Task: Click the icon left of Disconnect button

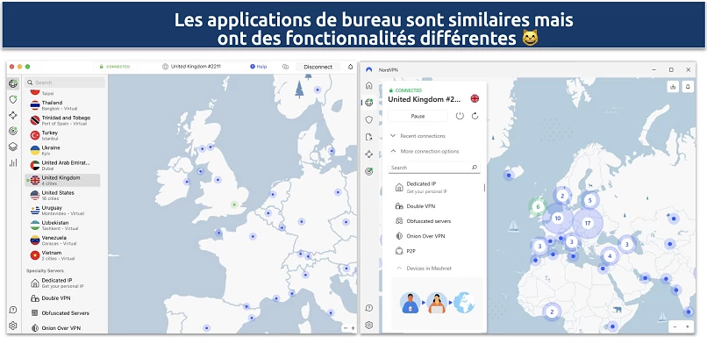Action: 285,67
